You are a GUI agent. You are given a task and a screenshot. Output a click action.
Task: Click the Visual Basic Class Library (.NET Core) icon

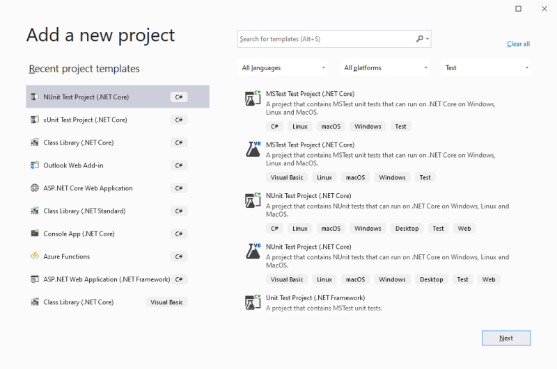34,302
